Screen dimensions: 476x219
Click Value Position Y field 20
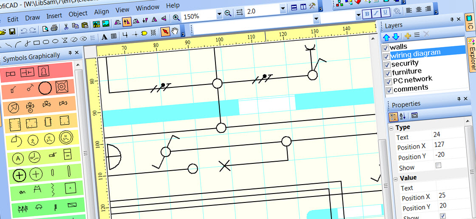[454, 205]
